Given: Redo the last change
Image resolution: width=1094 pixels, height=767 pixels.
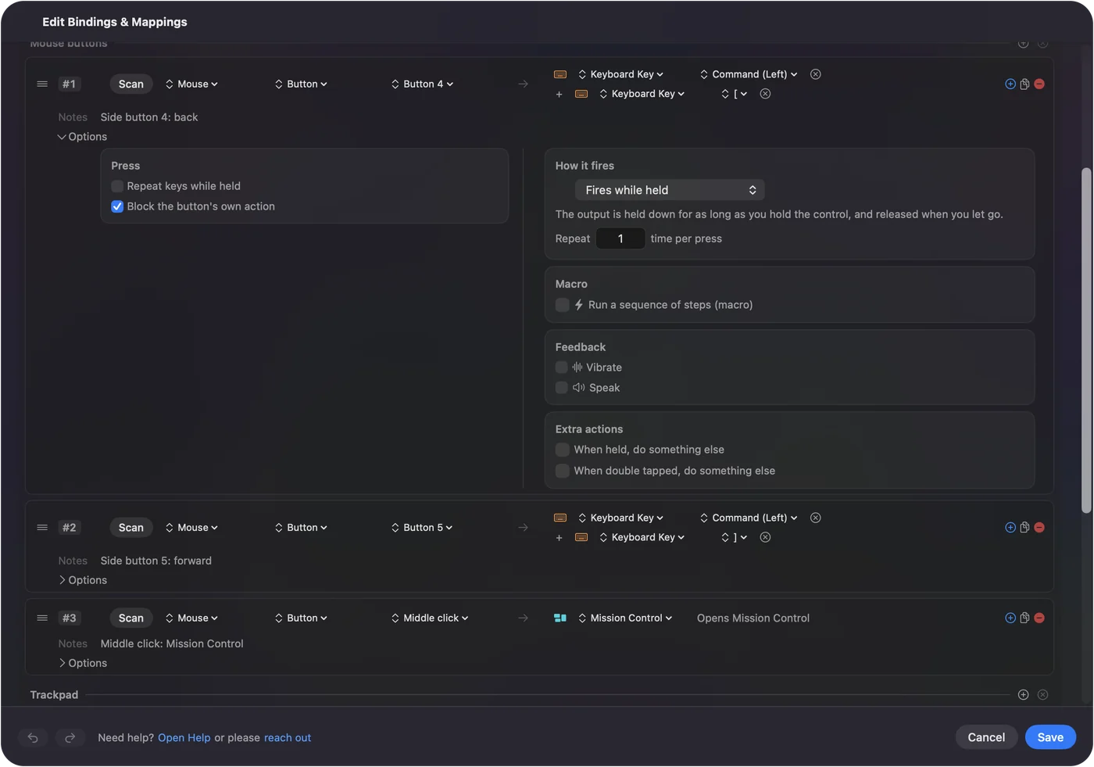Looking at the screenshot, I should [70, 737].
